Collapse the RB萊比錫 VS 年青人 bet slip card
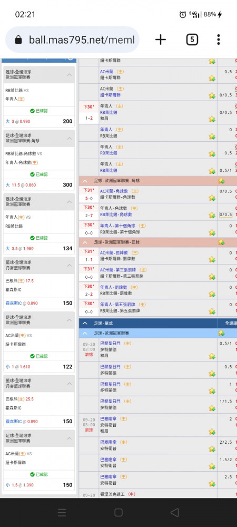The image size is (237, 527). pos(69,75)
